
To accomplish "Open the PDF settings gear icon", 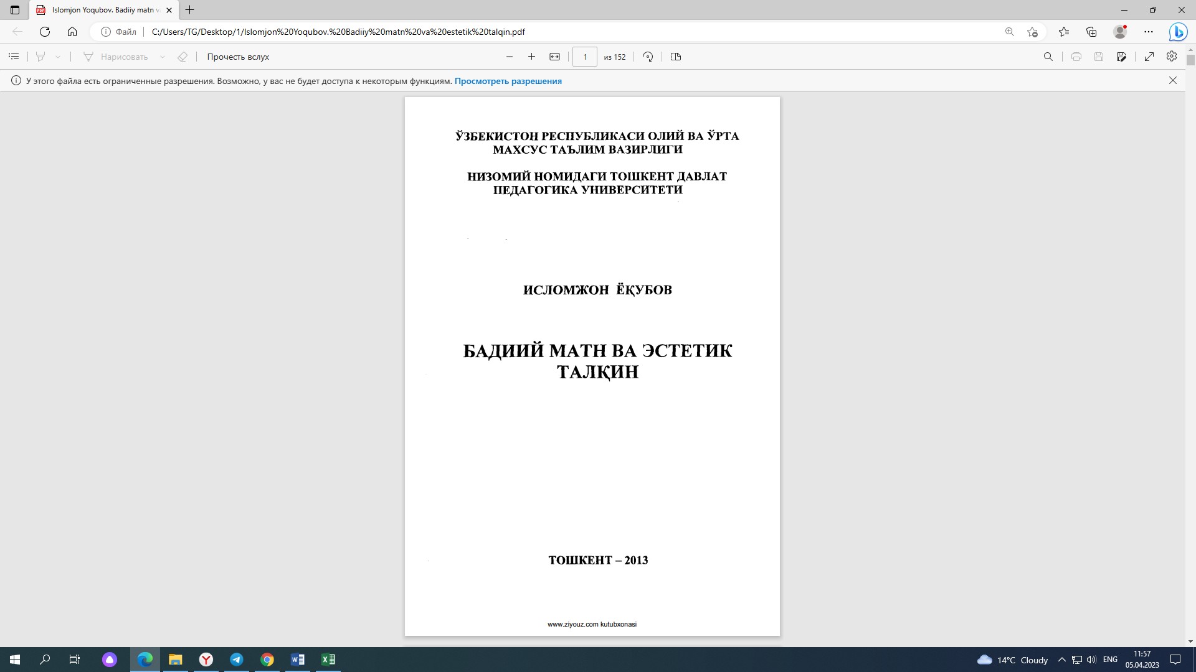I will click(1172, 57).
